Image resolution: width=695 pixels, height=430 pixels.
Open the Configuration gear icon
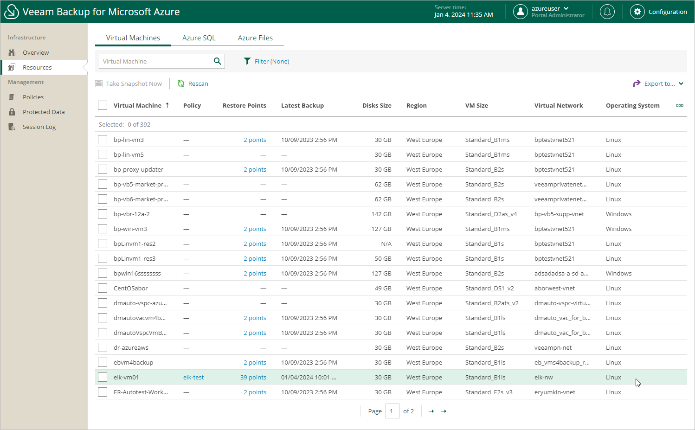637,12
